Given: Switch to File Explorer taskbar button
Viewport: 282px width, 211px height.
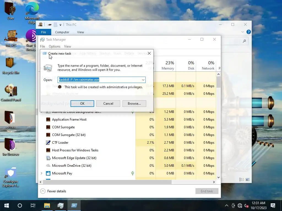Looking at the screenshot, I should pos(47,206).
